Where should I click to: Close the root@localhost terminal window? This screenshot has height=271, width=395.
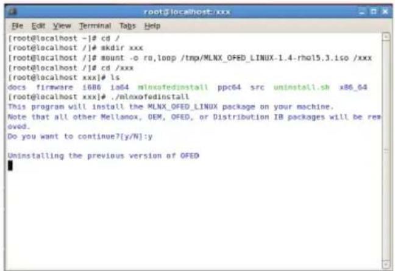pos(385,12)
